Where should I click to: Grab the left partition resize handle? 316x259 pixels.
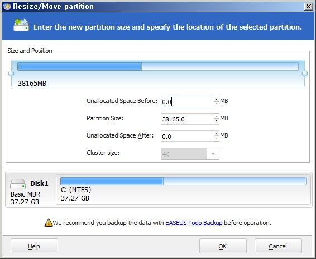pos(11,74)
